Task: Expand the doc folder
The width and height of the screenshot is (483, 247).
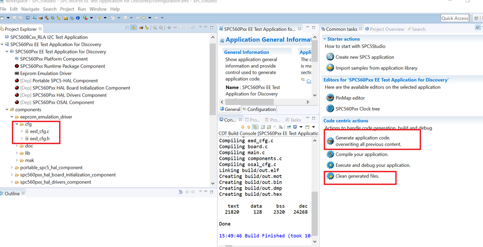Action: click(x=16, y=146)
